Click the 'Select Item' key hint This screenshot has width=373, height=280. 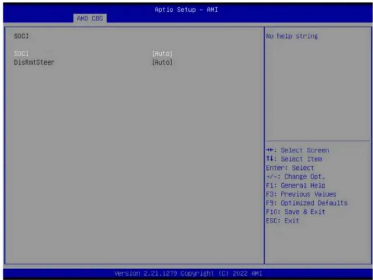pyautogui.click(x=294, y=159)
